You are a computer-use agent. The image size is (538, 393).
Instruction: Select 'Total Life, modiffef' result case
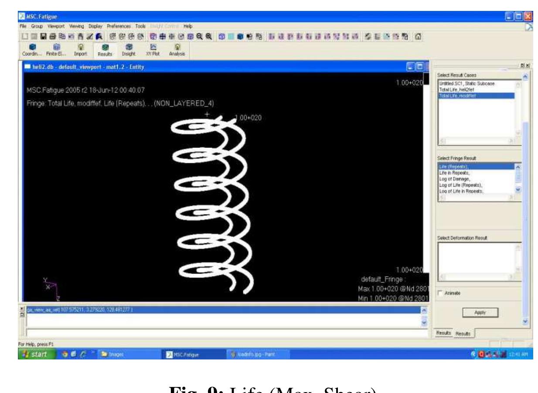click(x=476, y=95)
